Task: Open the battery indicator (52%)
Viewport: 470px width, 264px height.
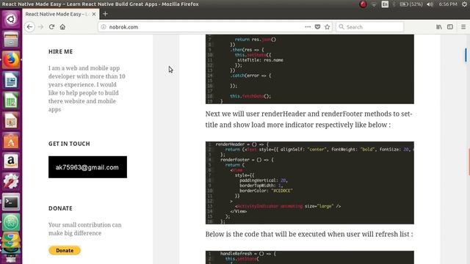Action: (411, 4)
